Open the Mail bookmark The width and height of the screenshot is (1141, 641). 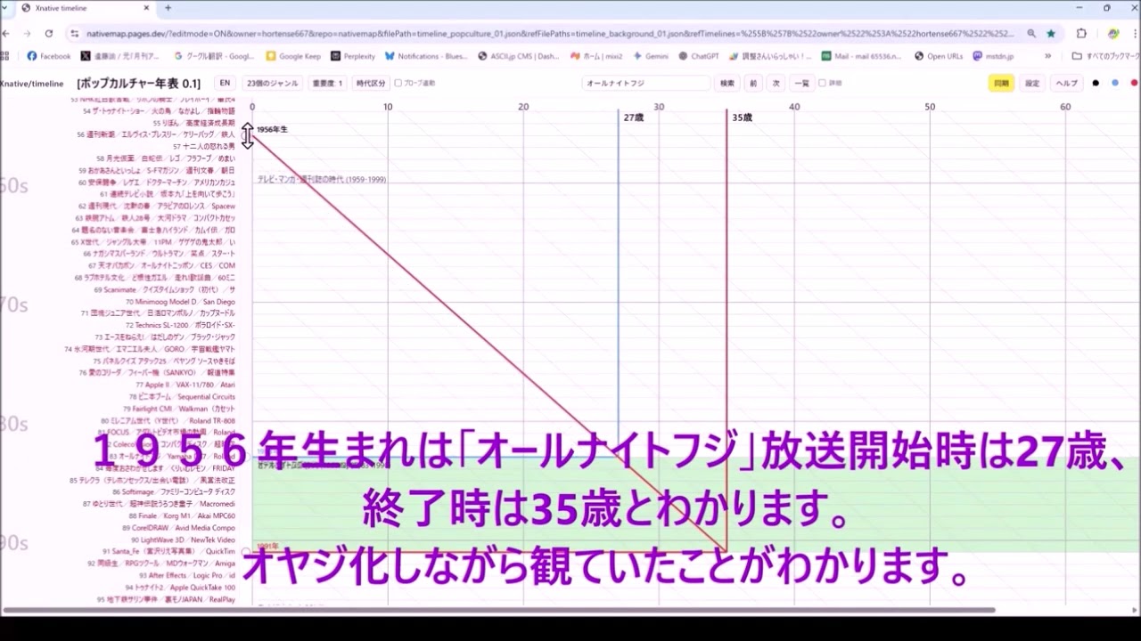[x=861, y=55]
